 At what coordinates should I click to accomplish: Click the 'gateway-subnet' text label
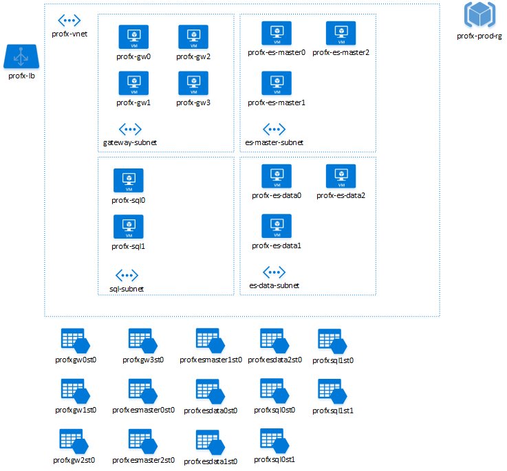click(130, 142)
